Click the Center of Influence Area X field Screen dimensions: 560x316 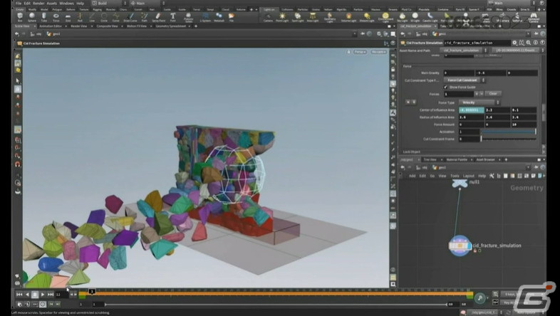(x=472, y=110)
